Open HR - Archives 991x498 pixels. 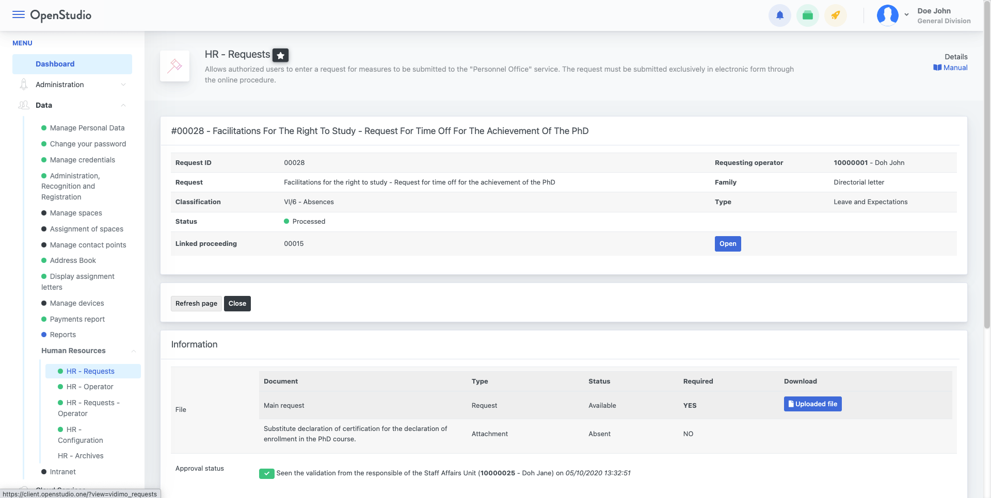(81, 456)
